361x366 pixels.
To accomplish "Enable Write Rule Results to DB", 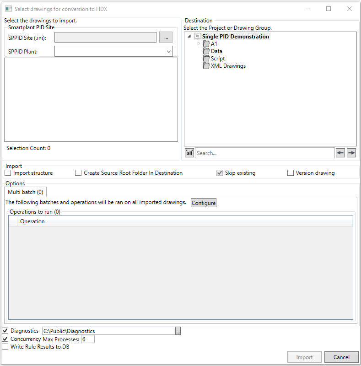I will (x=5, y=347).
